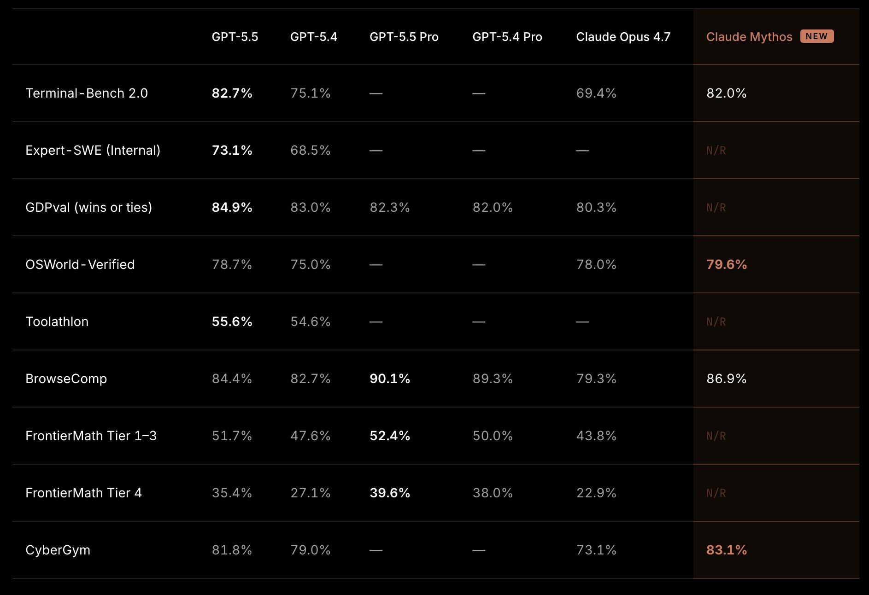Click the NEW badge beside Claude Mythos
The height and width of the screenshot is (595, 869).
[816, 36]
